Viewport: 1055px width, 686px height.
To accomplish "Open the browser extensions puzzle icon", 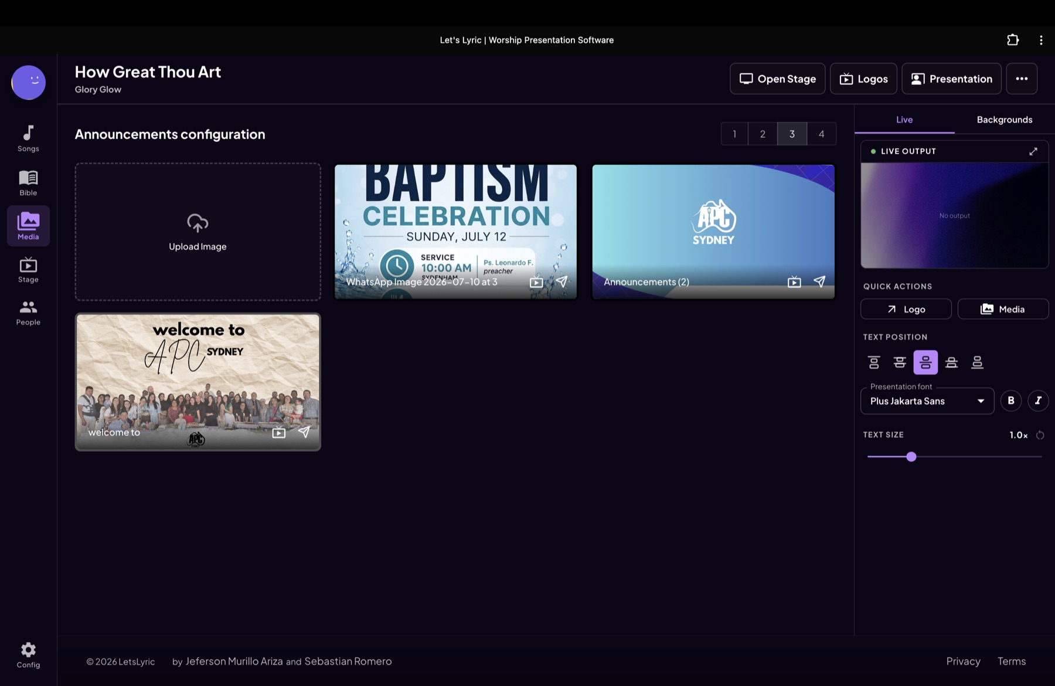I will (x=1013, y=40).
